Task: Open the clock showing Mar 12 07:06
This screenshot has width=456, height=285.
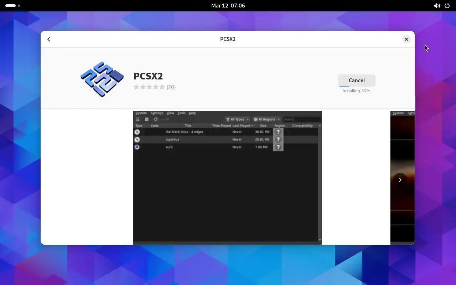Action: [228, 6]
